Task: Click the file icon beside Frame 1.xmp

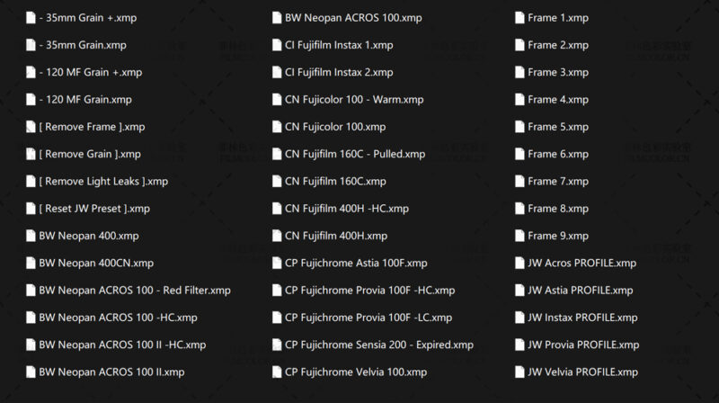Action: [519, 18]
